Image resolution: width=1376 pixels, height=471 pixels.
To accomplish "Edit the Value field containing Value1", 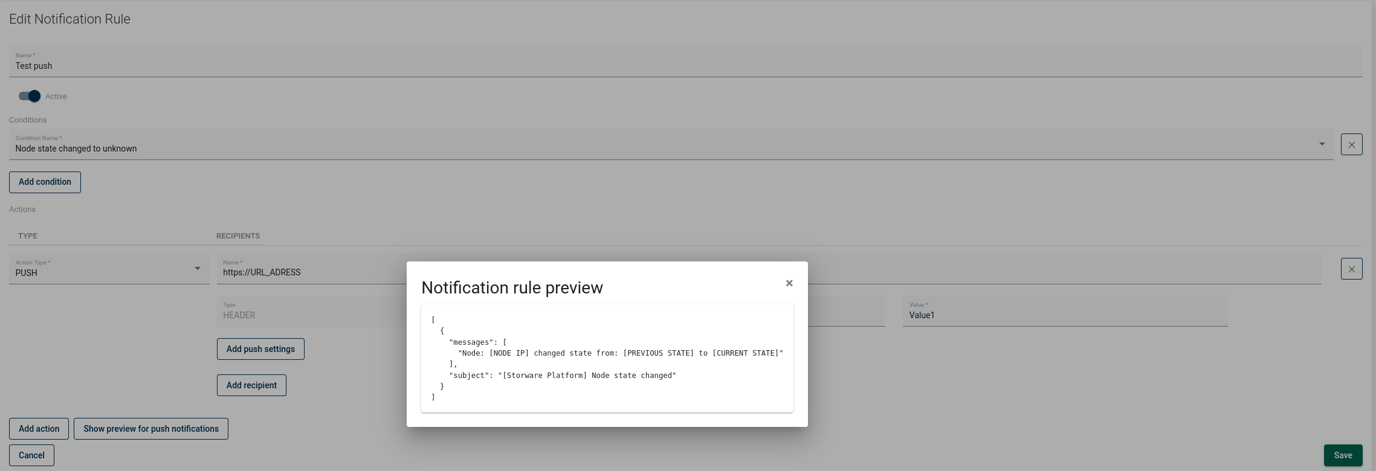I will [x=1064, y=315].
